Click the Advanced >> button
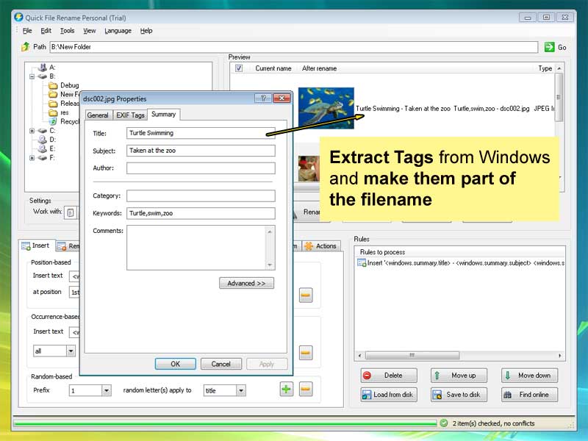588x441 pixels. click(x=246, y=283)
